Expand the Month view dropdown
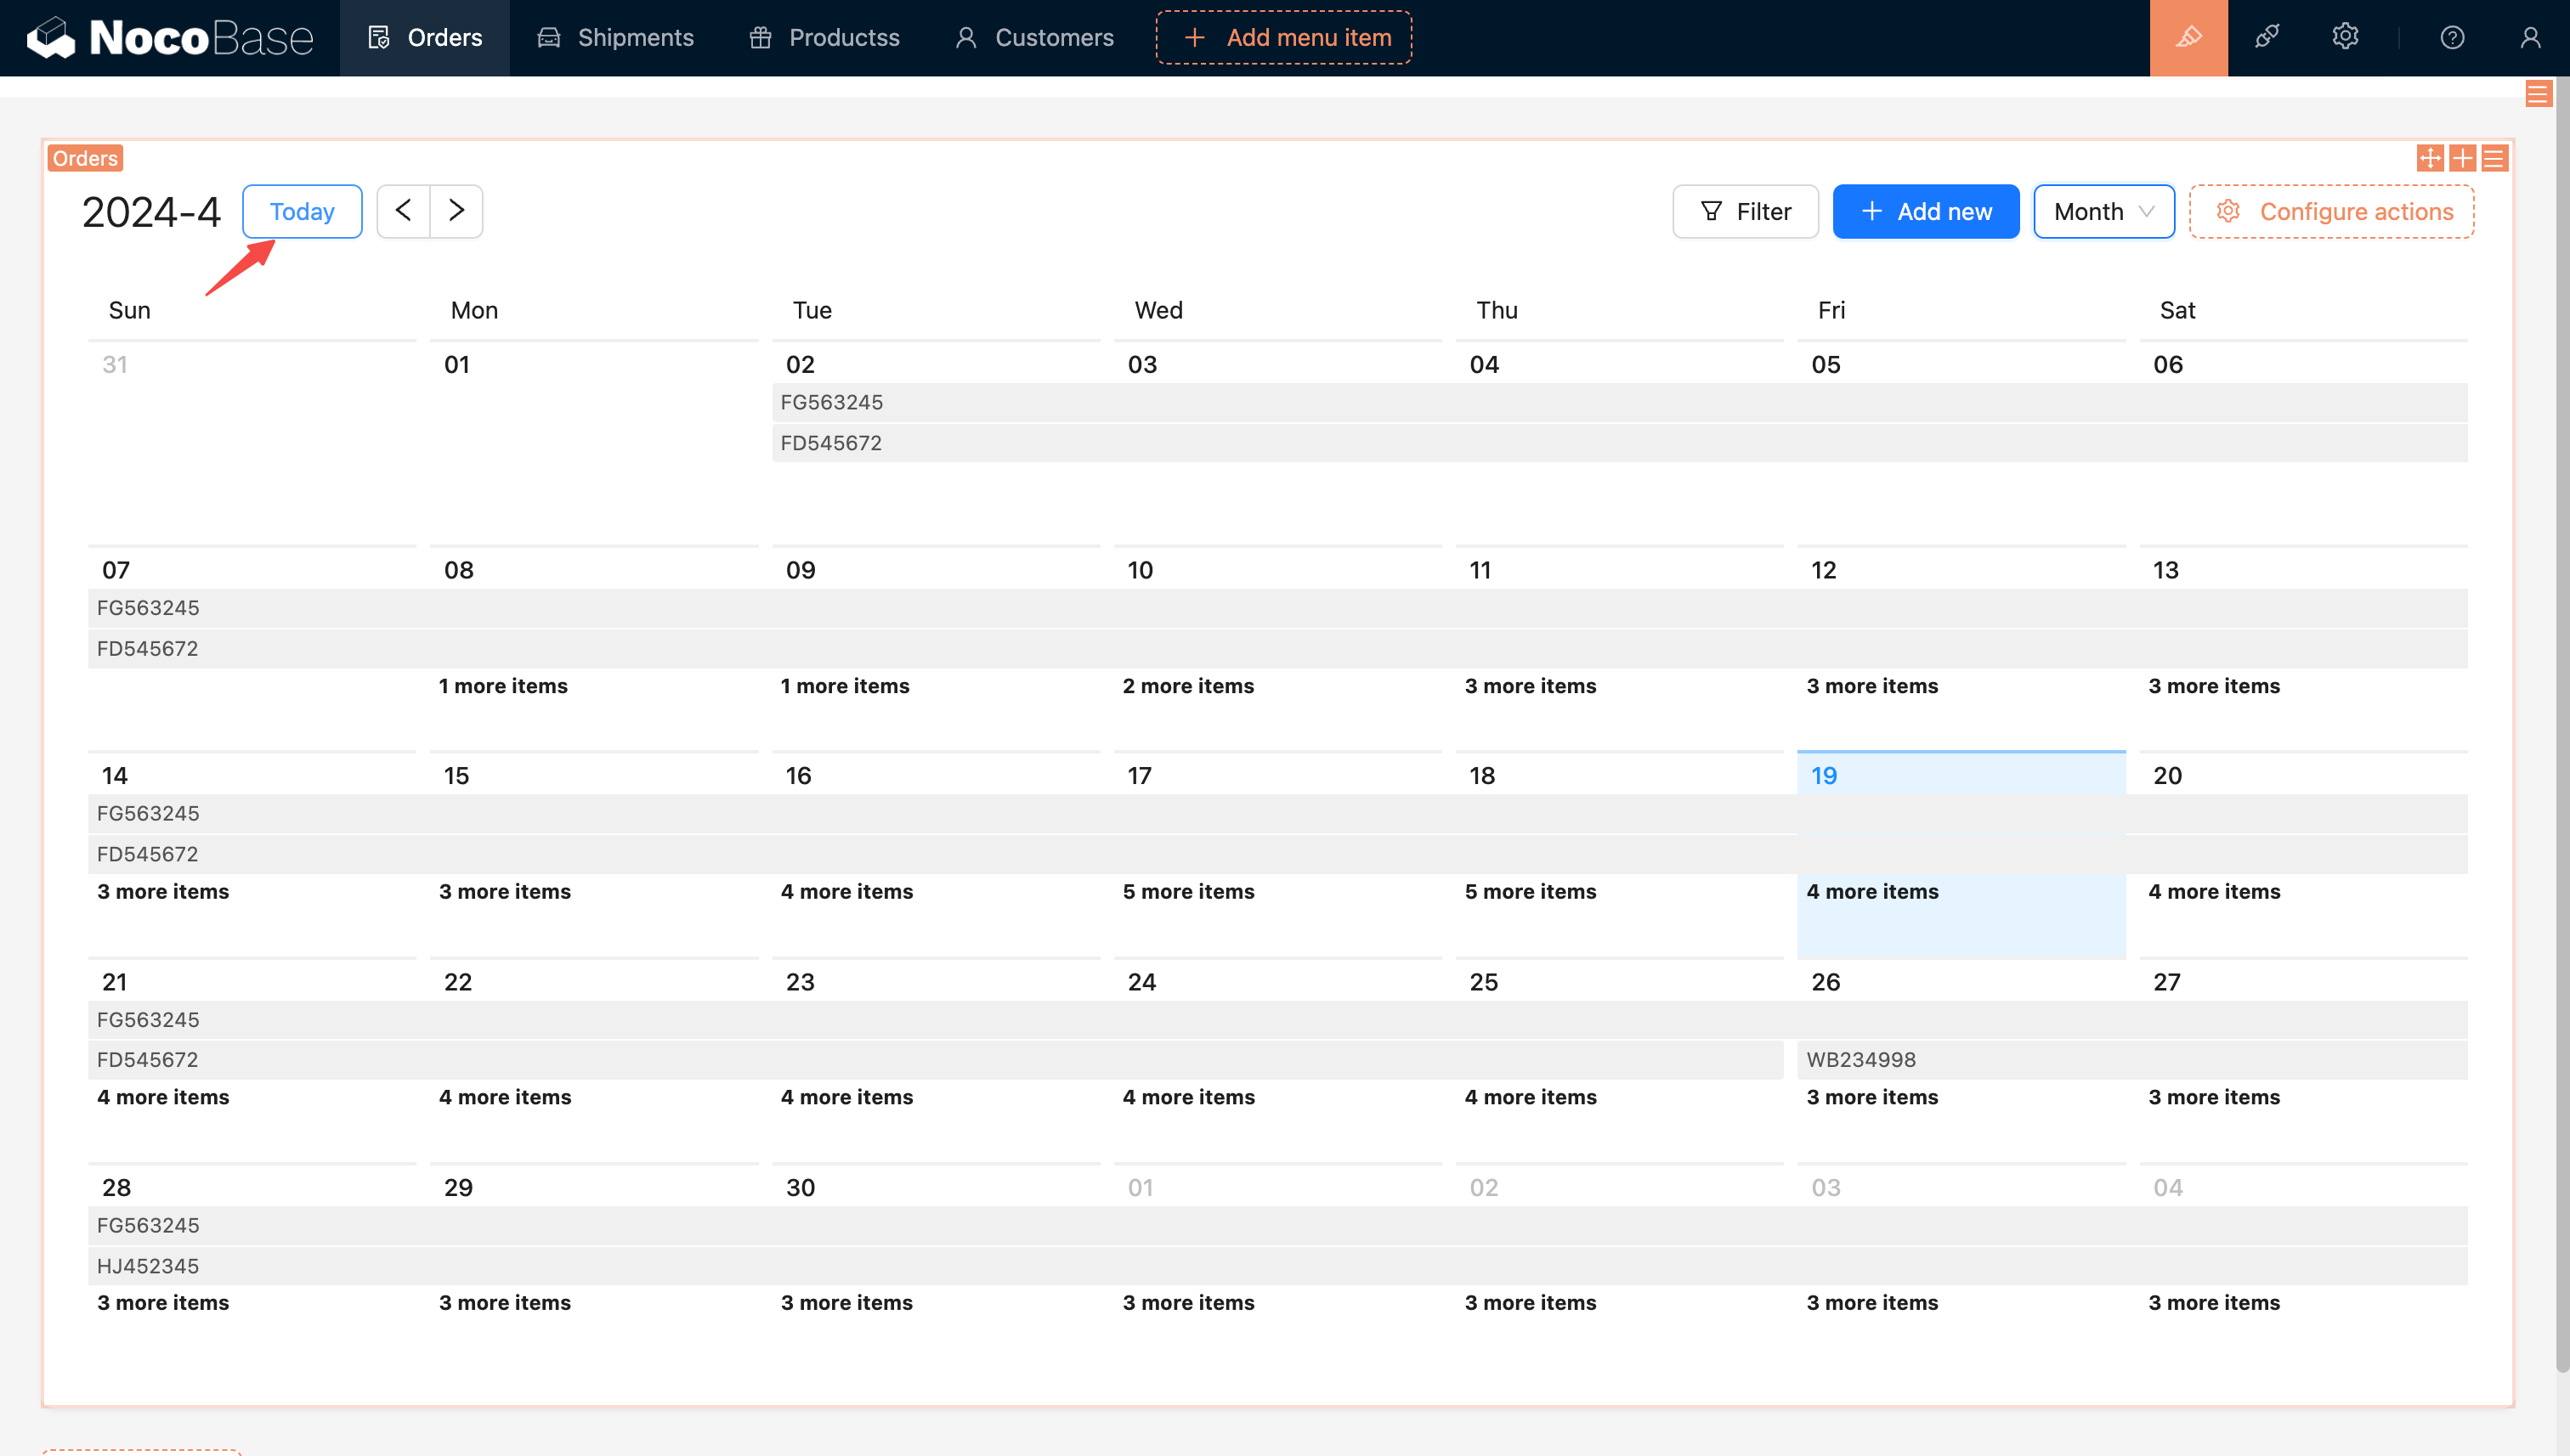Image resolution: width=2570 pixels, height=1456 pixels. click(x=2103, y=211)
